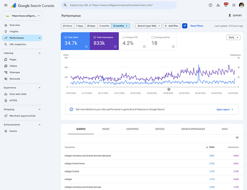Image resolution: width=247 pixels, height=190 pixels.
Task: Click the Overview home icon
Action: [x=6, y=25]
